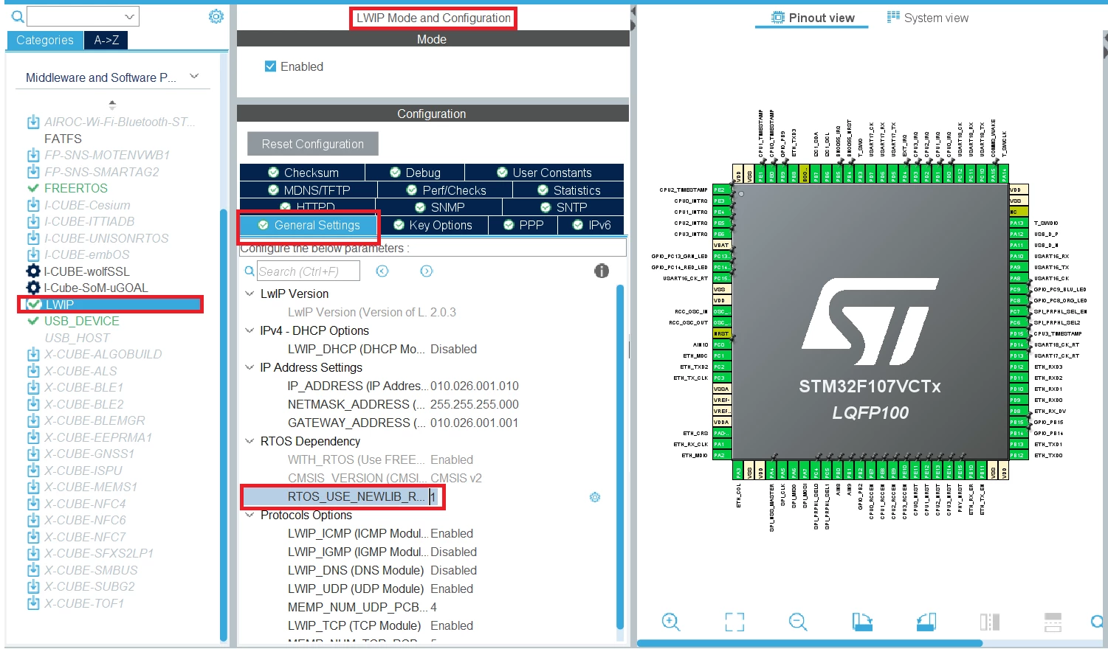The height and width of the screenshot is (649, 1108).
Task: Select the General Settings tab
Action: click(309, 226)
